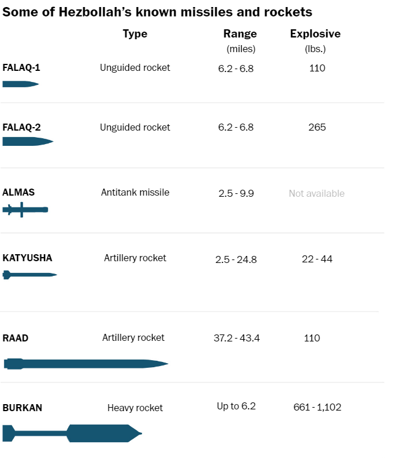This screenshot has width=403, height=458.
Task: Click the chart title about Hezbollah's missiles
Action: point(157,12)
